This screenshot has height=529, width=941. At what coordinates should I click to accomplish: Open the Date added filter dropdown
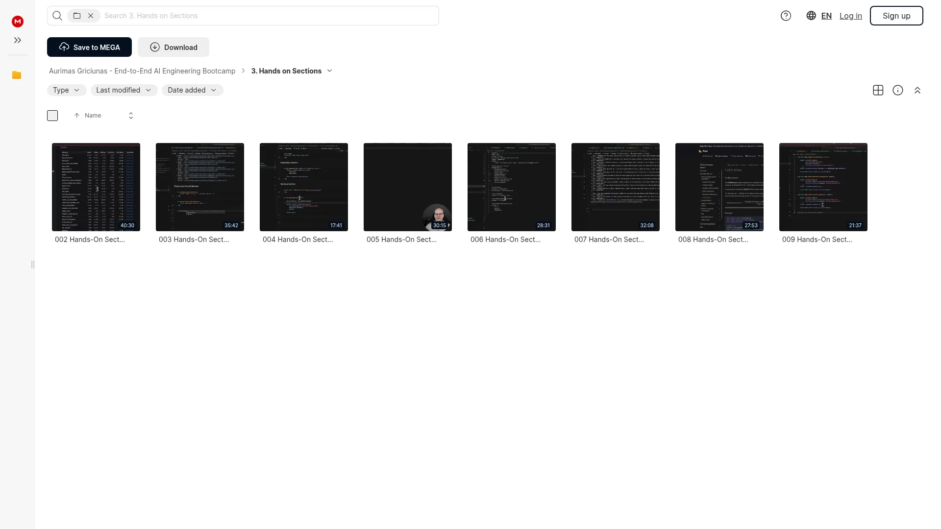(x=193, y=90)
